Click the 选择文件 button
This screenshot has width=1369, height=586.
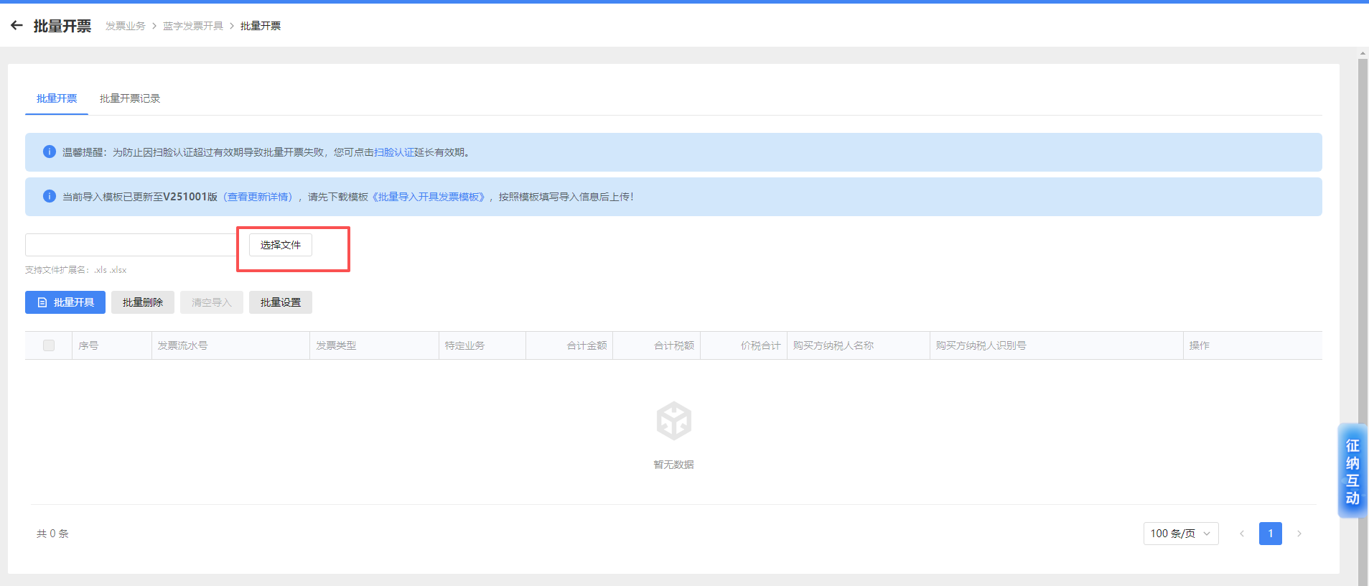point(281,245)
